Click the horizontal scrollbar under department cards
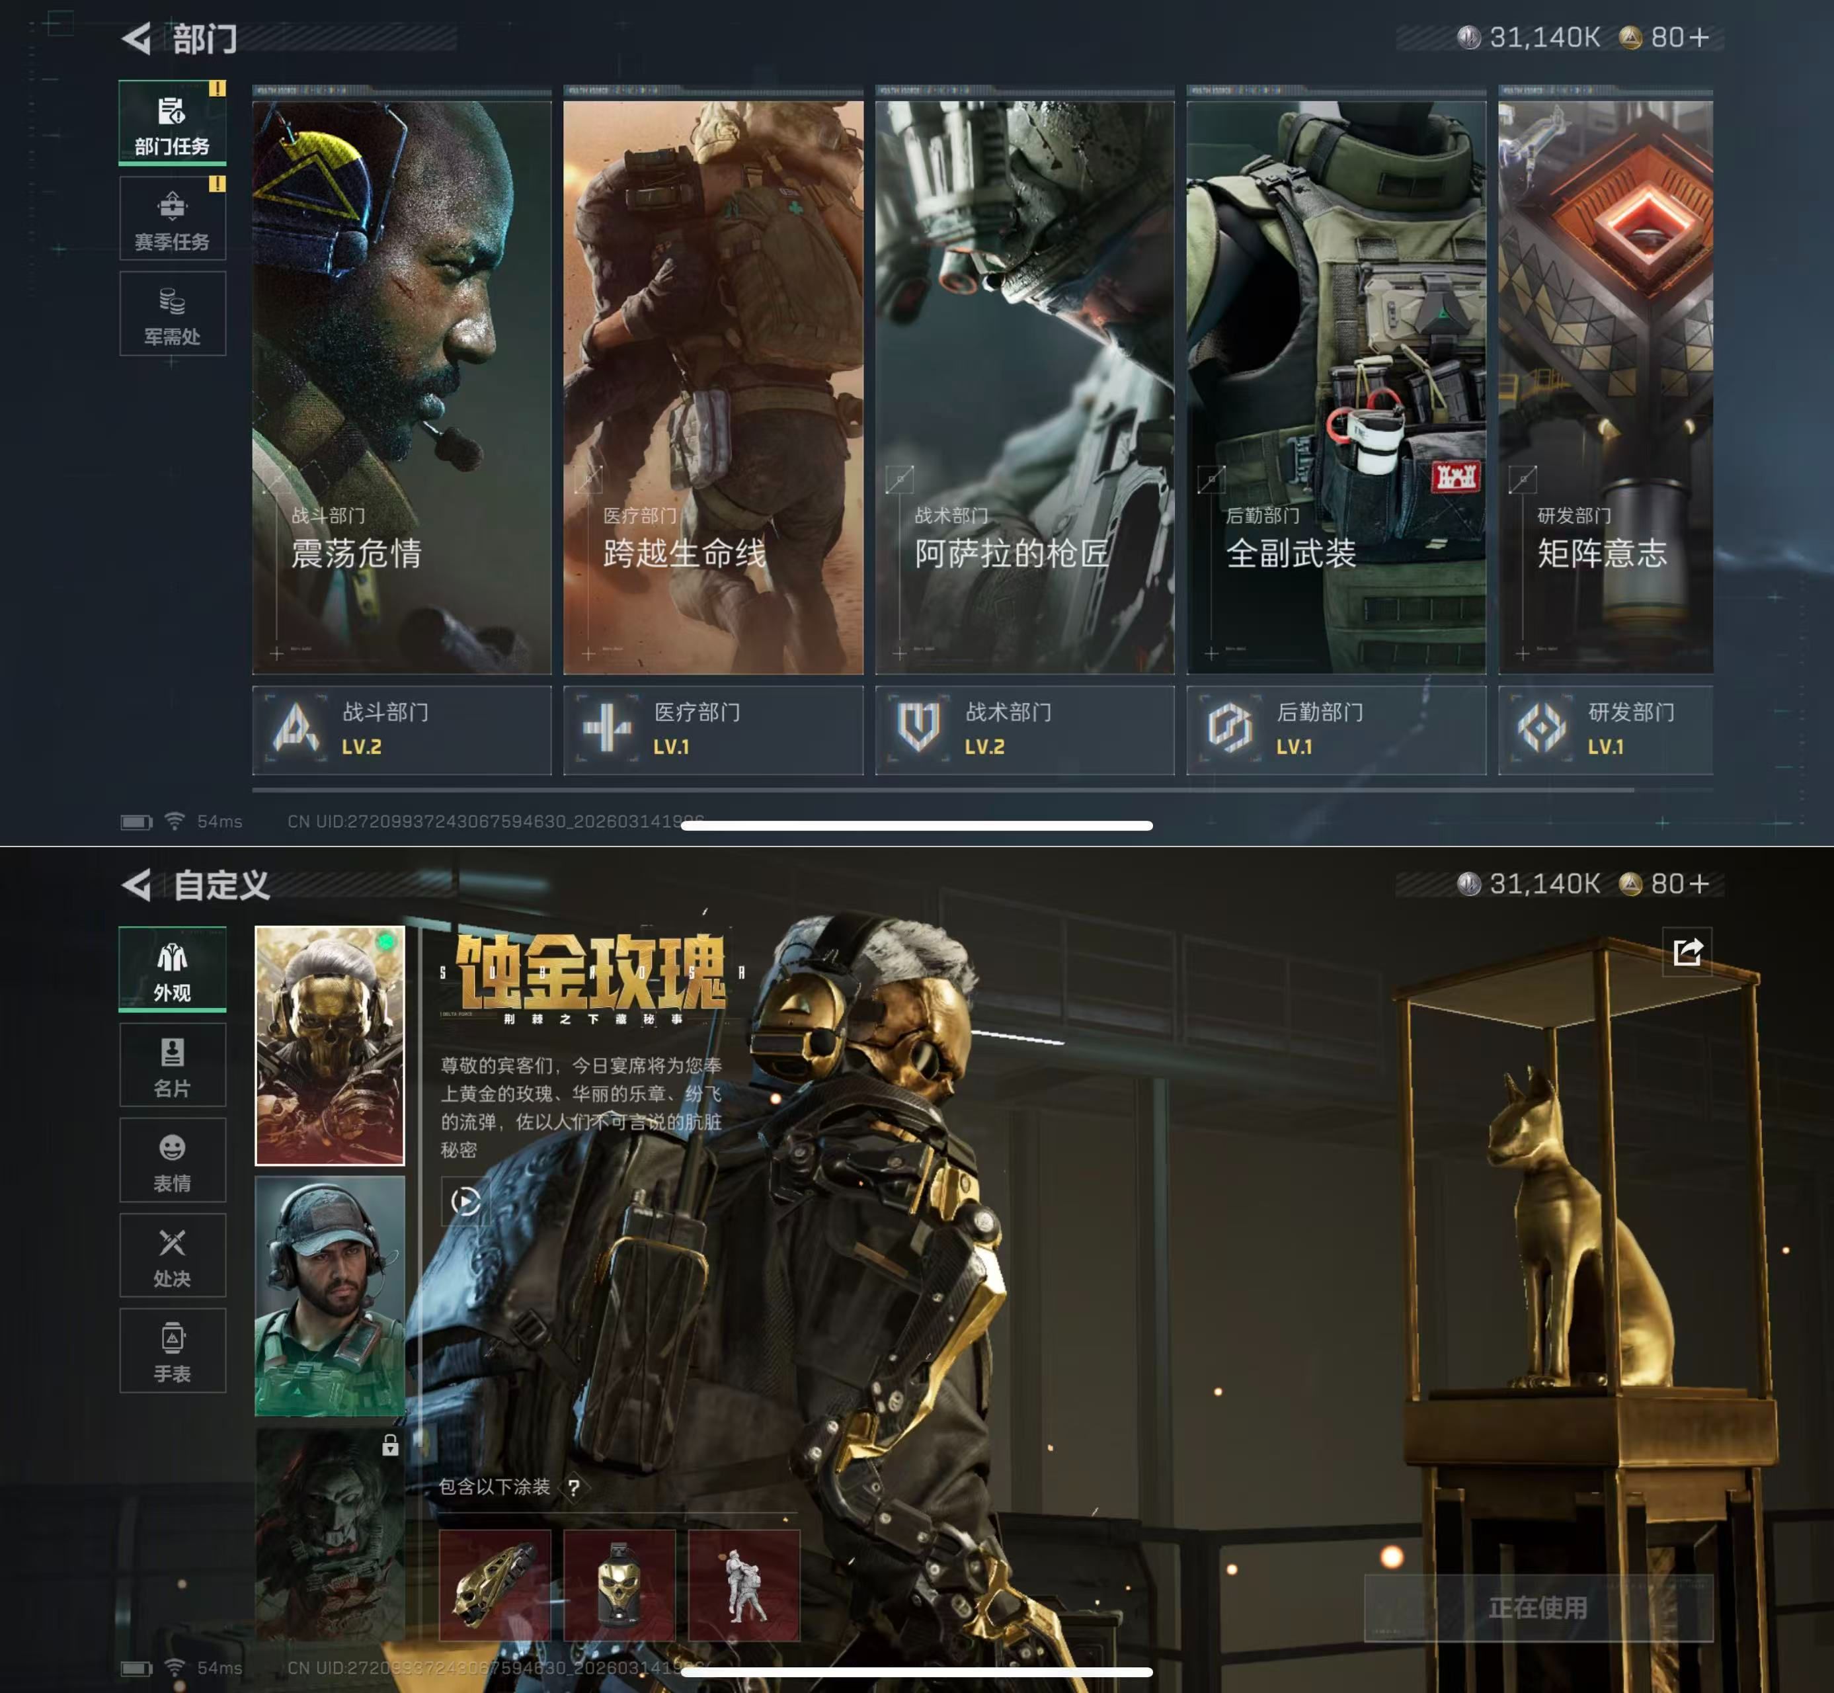 coord(941,789)
